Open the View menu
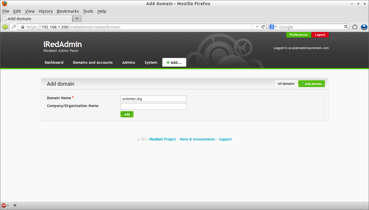Viewport: 369px width, 210px height. pyautogui.click(x=30, y=11)
